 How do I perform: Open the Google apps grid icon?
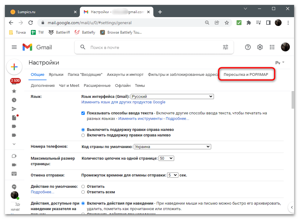click(x=272, y=47)
